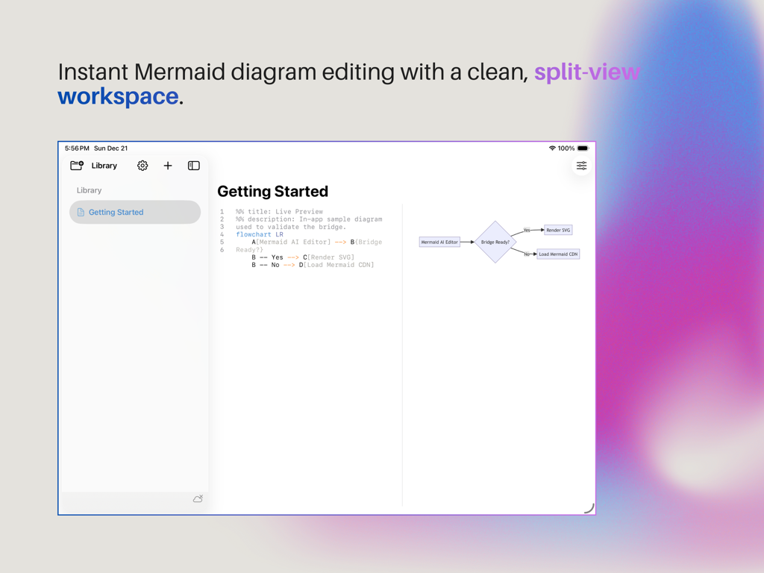
Task: Toggle the sidebar with the split-view icon
Action: click(193, 166)
